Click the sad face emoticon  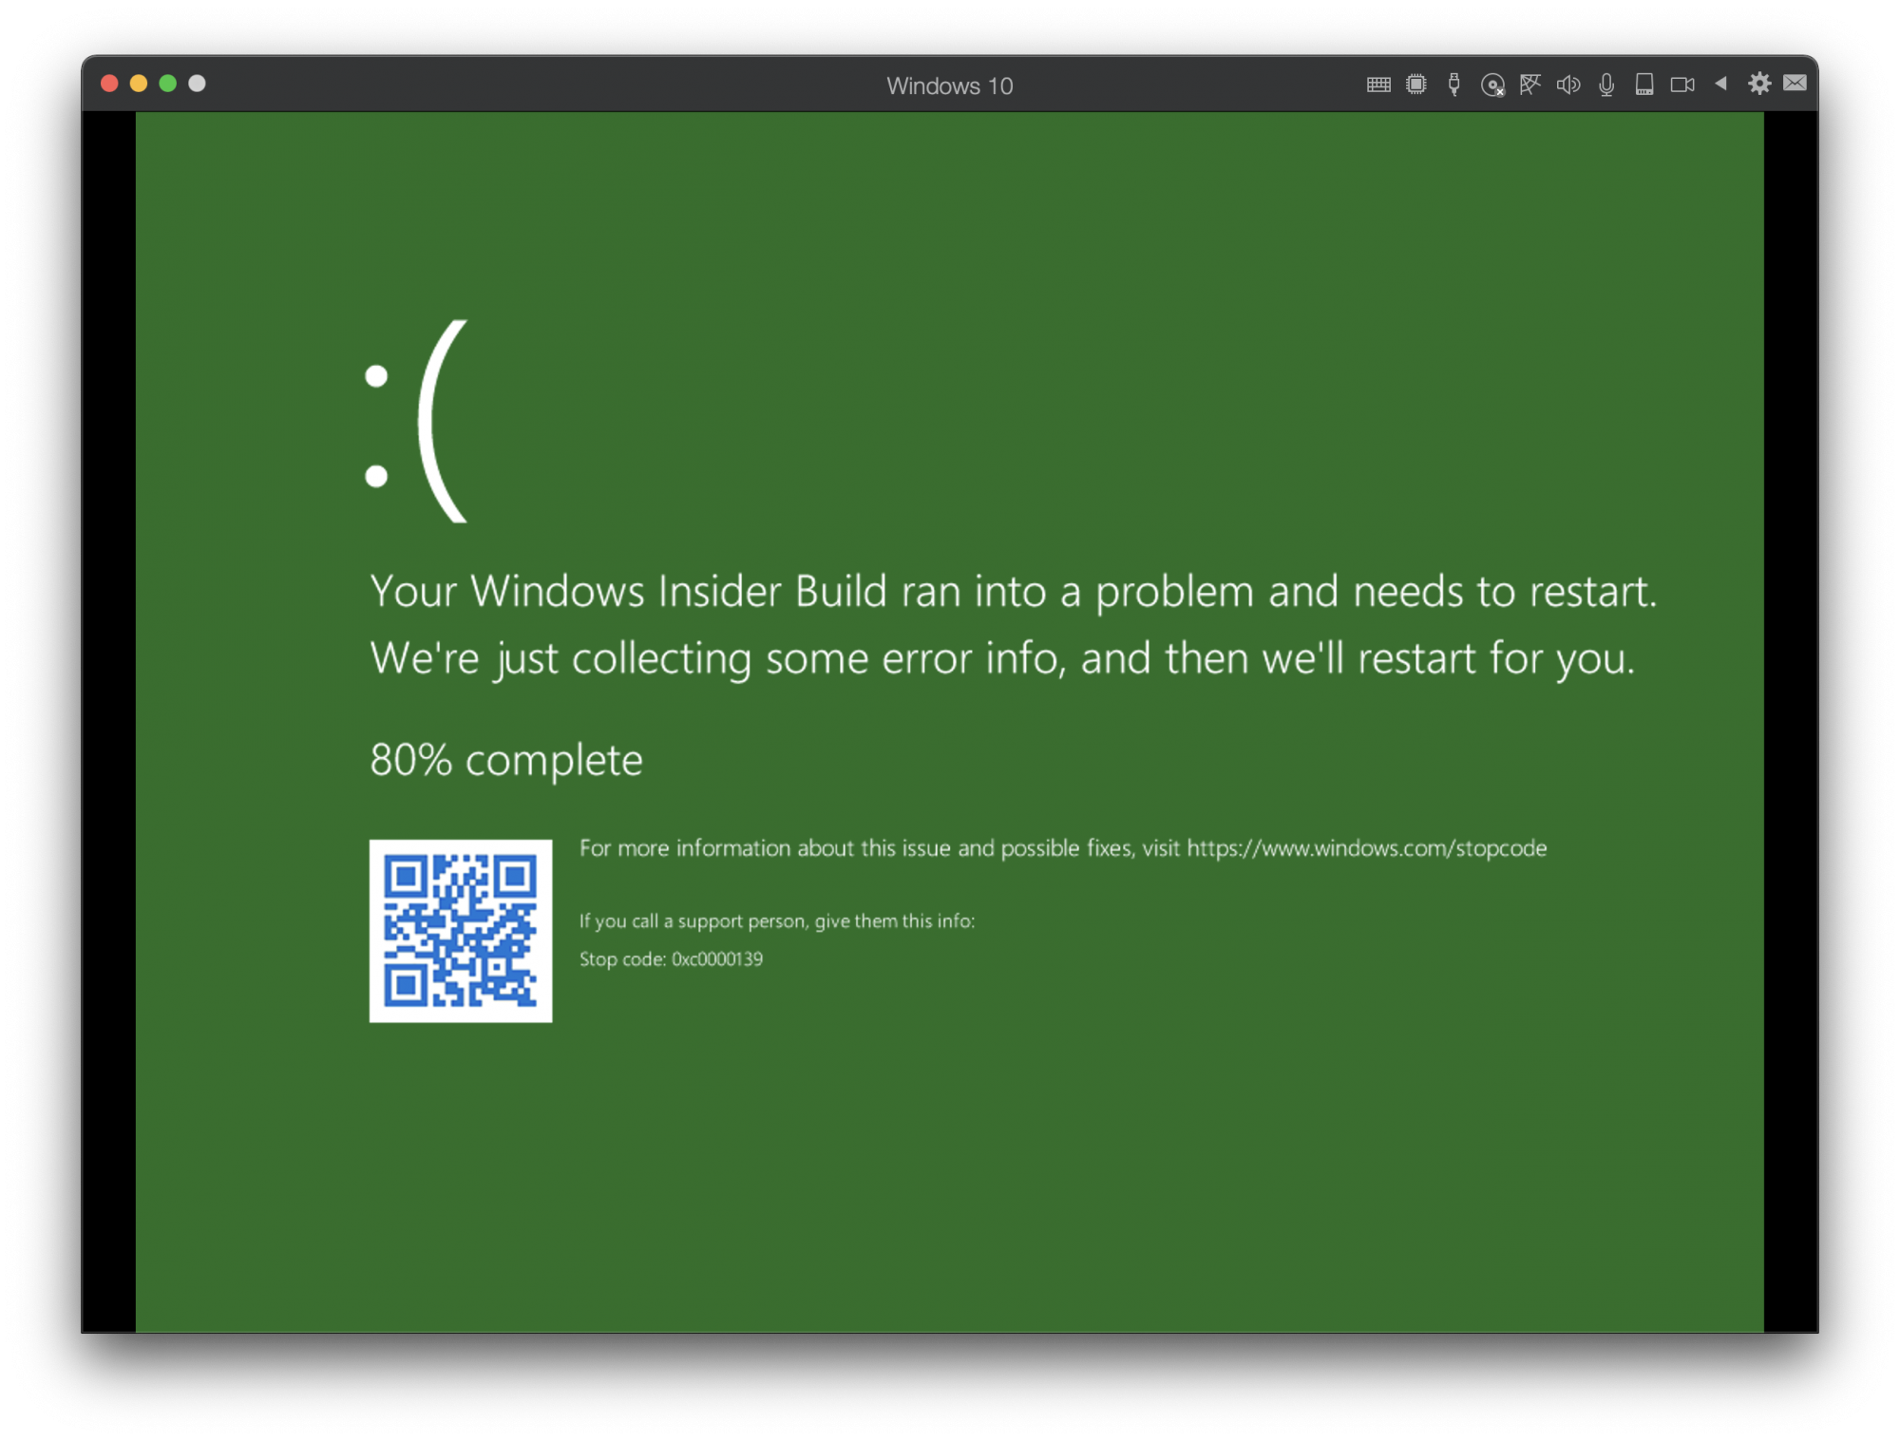coord(416,421)
